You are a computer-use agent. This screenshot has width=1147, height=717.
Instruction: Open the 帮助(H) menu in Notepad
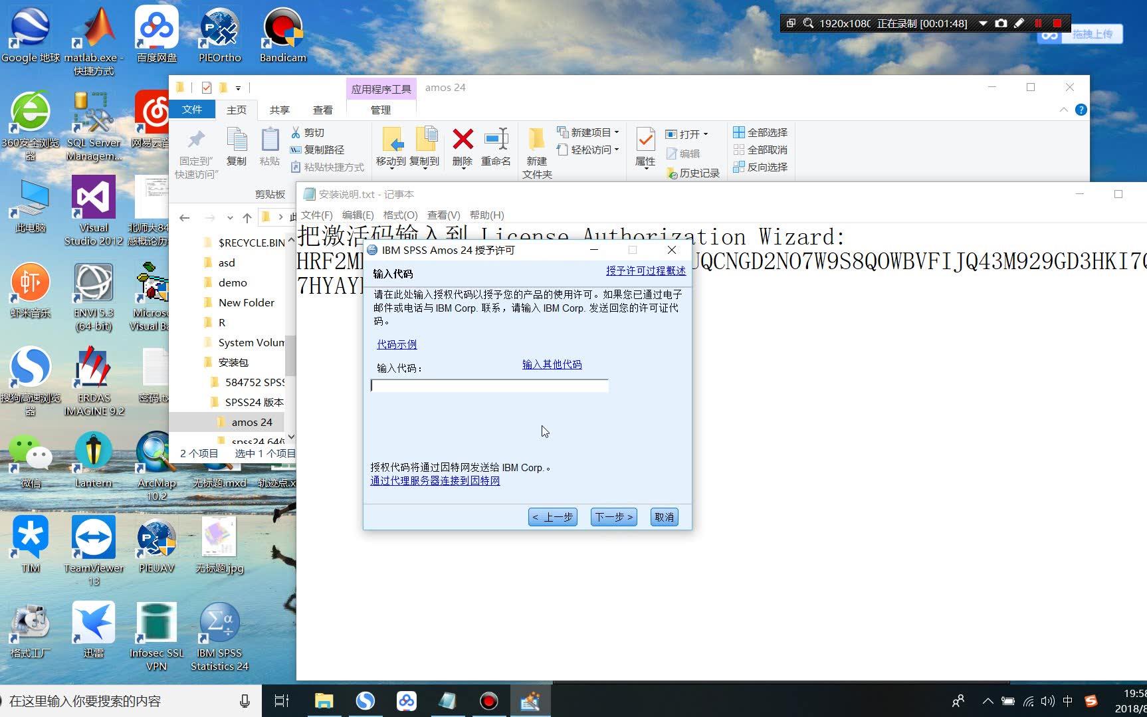coord(487,215)
